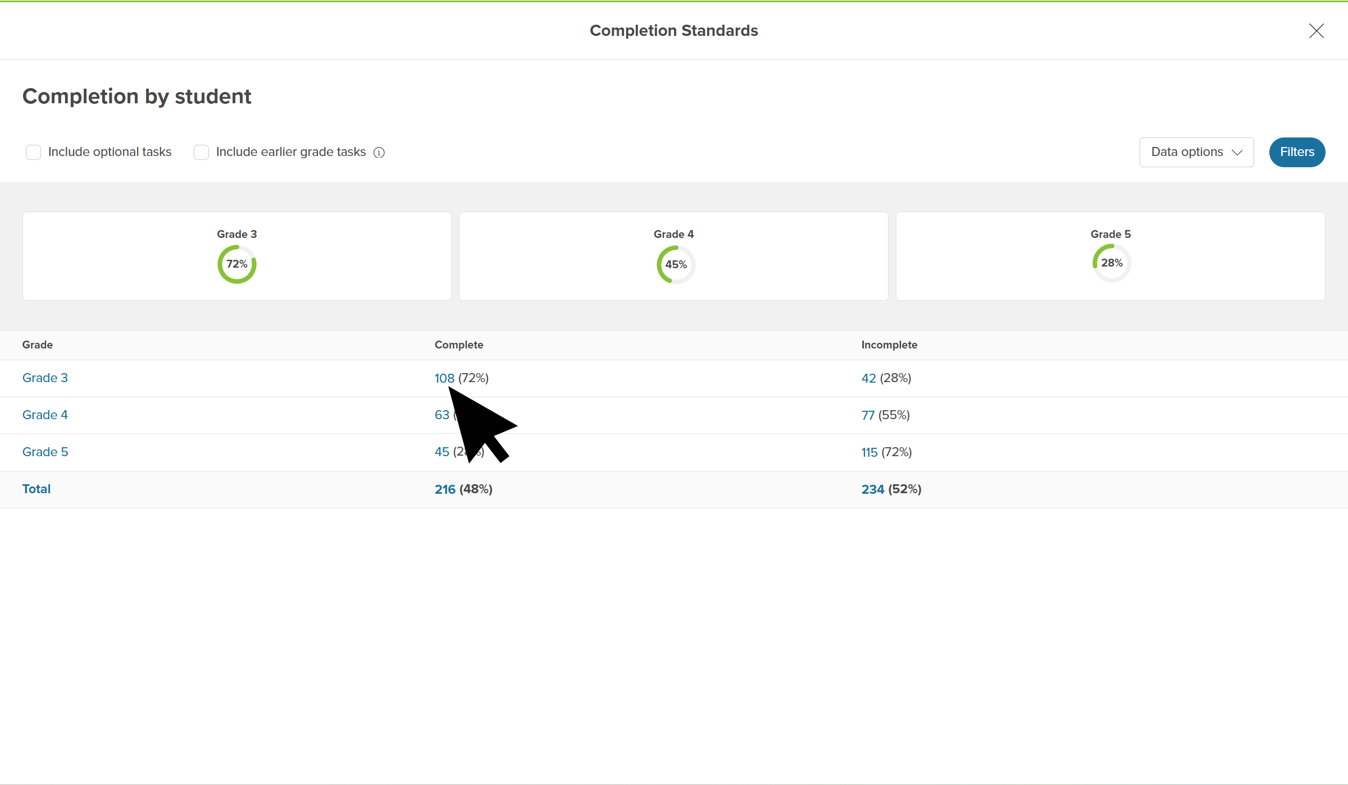This screenshot has width=1348, height=785.
Task: Click the Grade 4 45% progress ring
Action: [676, 265]
